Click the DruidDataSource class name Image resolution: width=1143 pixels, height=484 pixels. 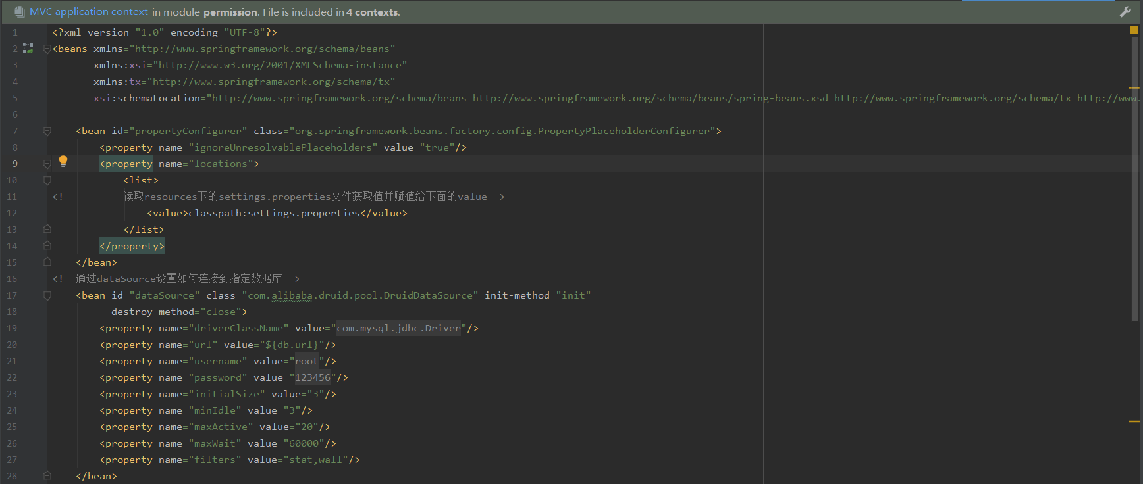click(429, 295)
